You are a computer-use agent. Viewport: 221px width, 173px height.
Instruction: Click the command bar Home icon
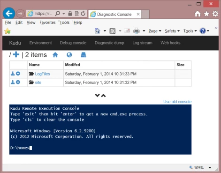[98, 31]
